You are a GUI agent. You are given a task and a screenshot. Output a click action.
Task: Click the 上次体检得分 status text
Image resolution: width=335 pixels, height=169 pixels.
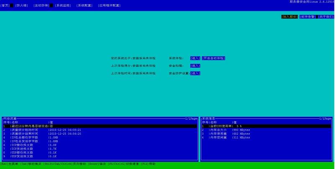pos(133,66)
